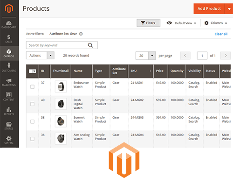Viewport: 233px width, 178px height.
Task: Clear all active filters
Action: coord(221,34)
